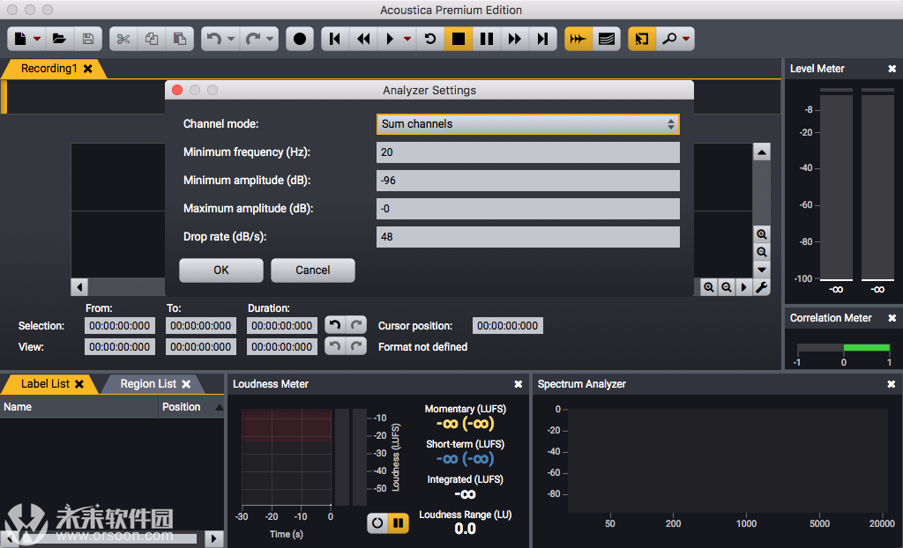Jump to the end of the track
Image resolution: width=903 pixels, height=548 pixels.
click(542, 39)
